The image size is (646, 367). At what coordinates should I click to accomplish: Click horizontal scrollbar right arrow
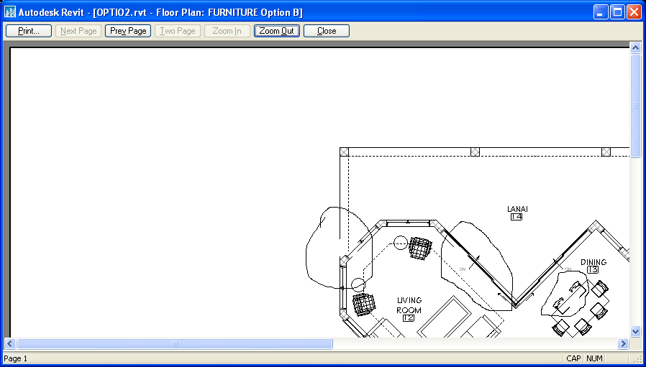tap(623, 343)
